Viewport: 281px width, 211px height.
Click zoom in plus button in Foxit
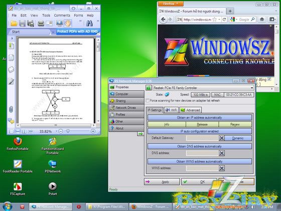[x=93, y=131]
